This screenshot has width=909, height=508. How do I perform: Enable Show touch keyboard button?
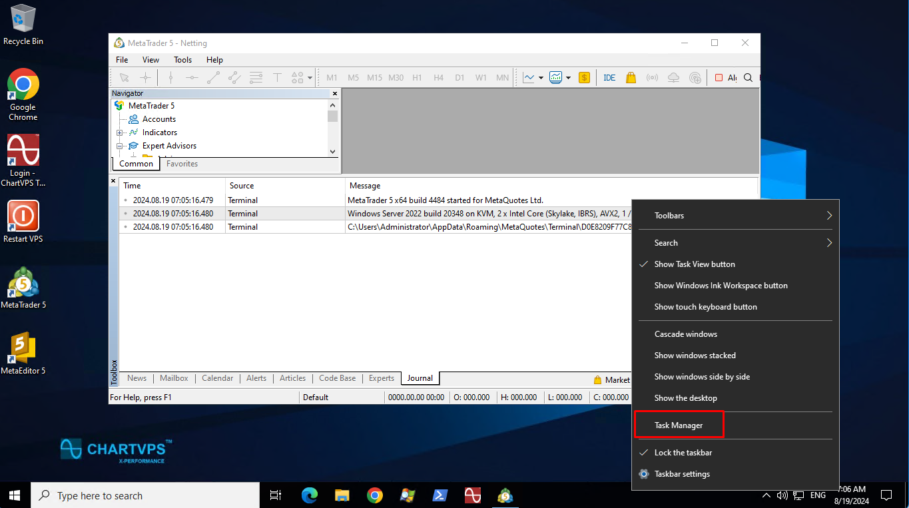pyautogui.click(x=705, y=307)
